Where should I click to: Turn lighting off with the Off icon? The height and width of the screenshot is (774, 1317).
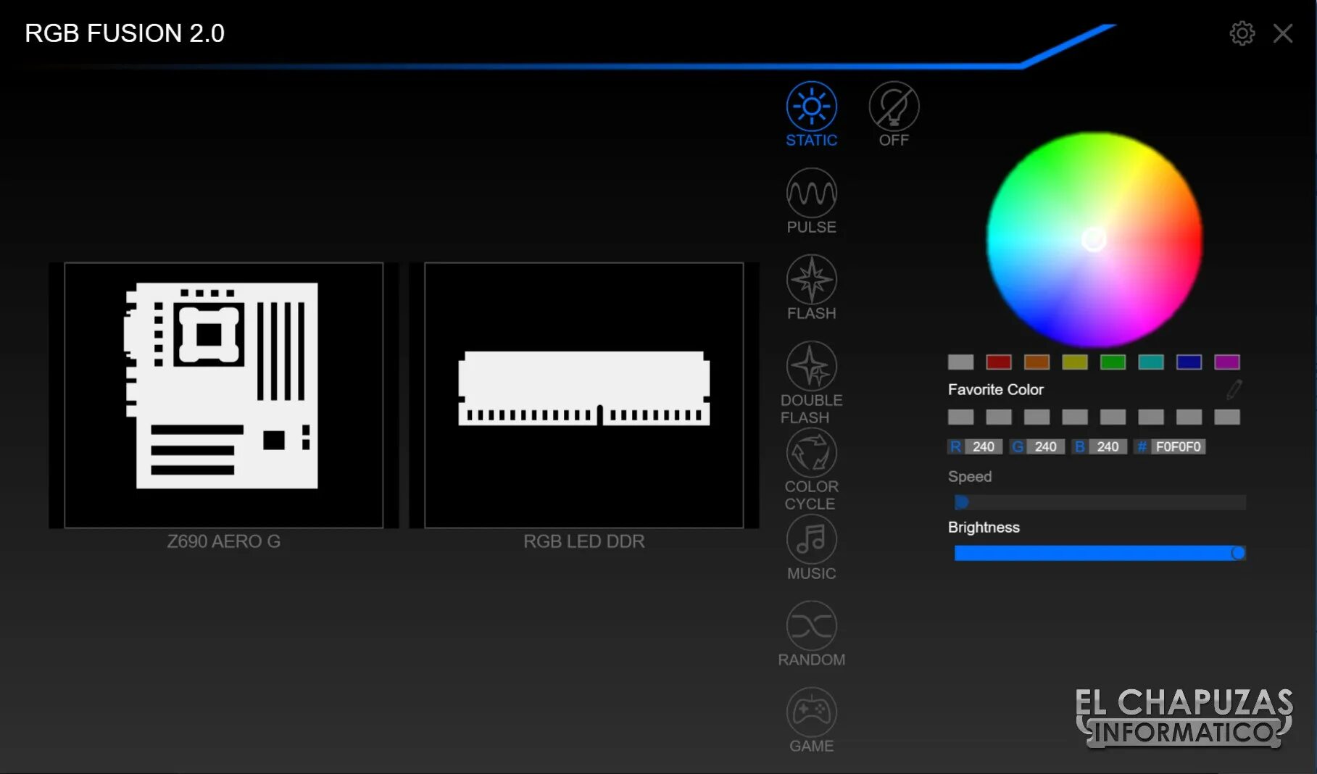coord(894,115)
